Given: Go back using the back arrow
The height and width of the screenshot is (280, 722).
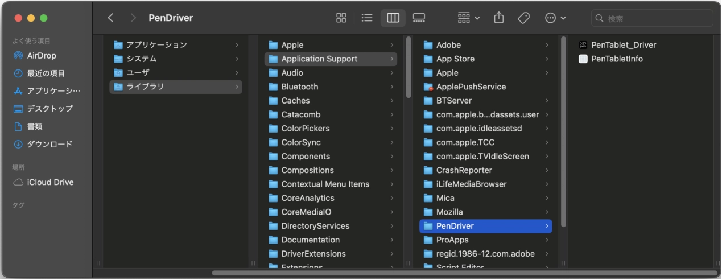Looking at the screenshot, I should 111,18.
